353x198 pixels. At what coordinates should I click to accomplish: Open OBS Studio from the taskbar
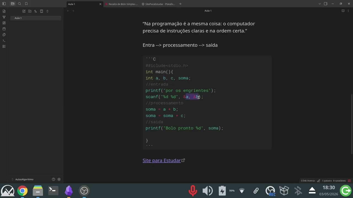84,191
